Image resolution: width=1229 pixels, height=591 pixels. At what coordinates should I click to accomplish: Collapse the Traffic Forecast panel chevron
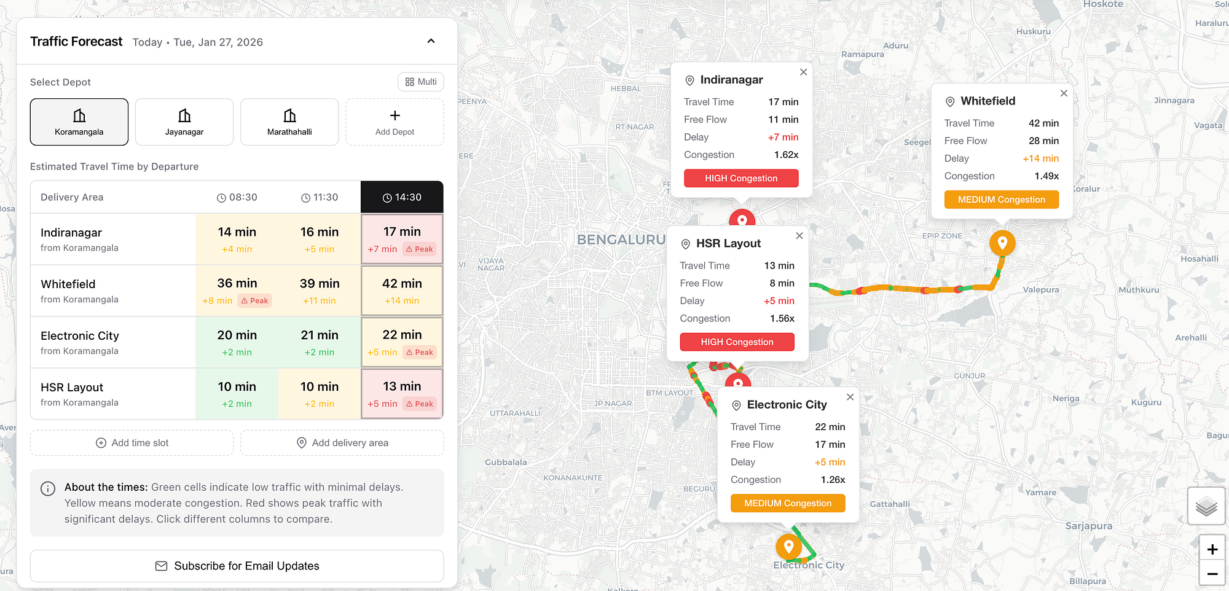431,41
